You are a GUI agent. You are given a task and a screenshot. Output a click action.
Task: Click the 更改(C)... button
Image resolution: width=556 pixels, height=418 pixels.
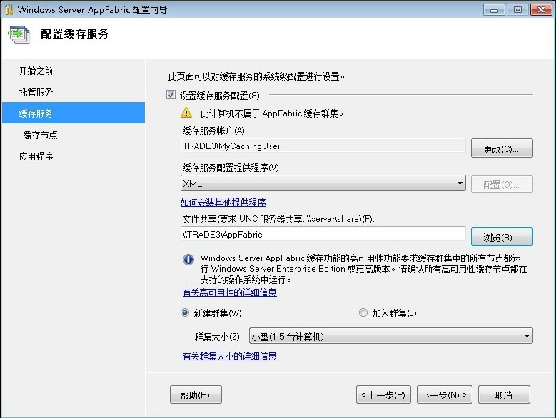click(502, 148)
